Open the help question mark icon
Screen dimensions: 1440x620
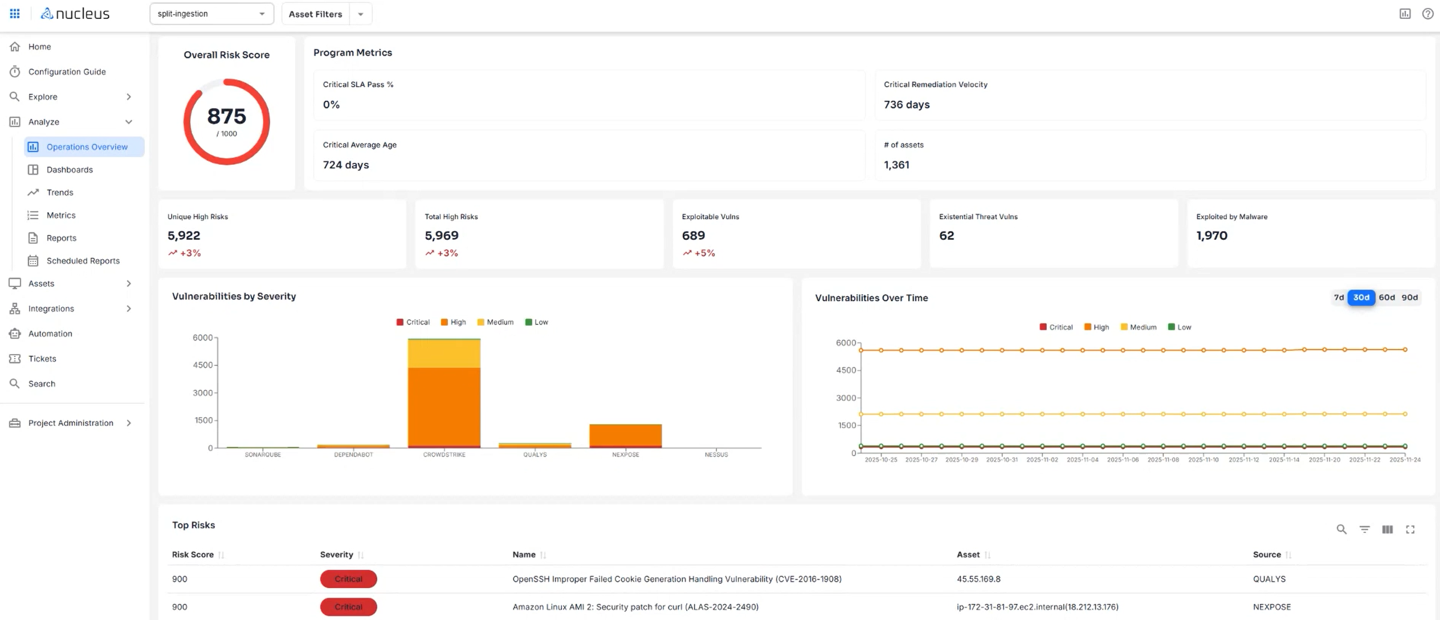(1428, 13)
